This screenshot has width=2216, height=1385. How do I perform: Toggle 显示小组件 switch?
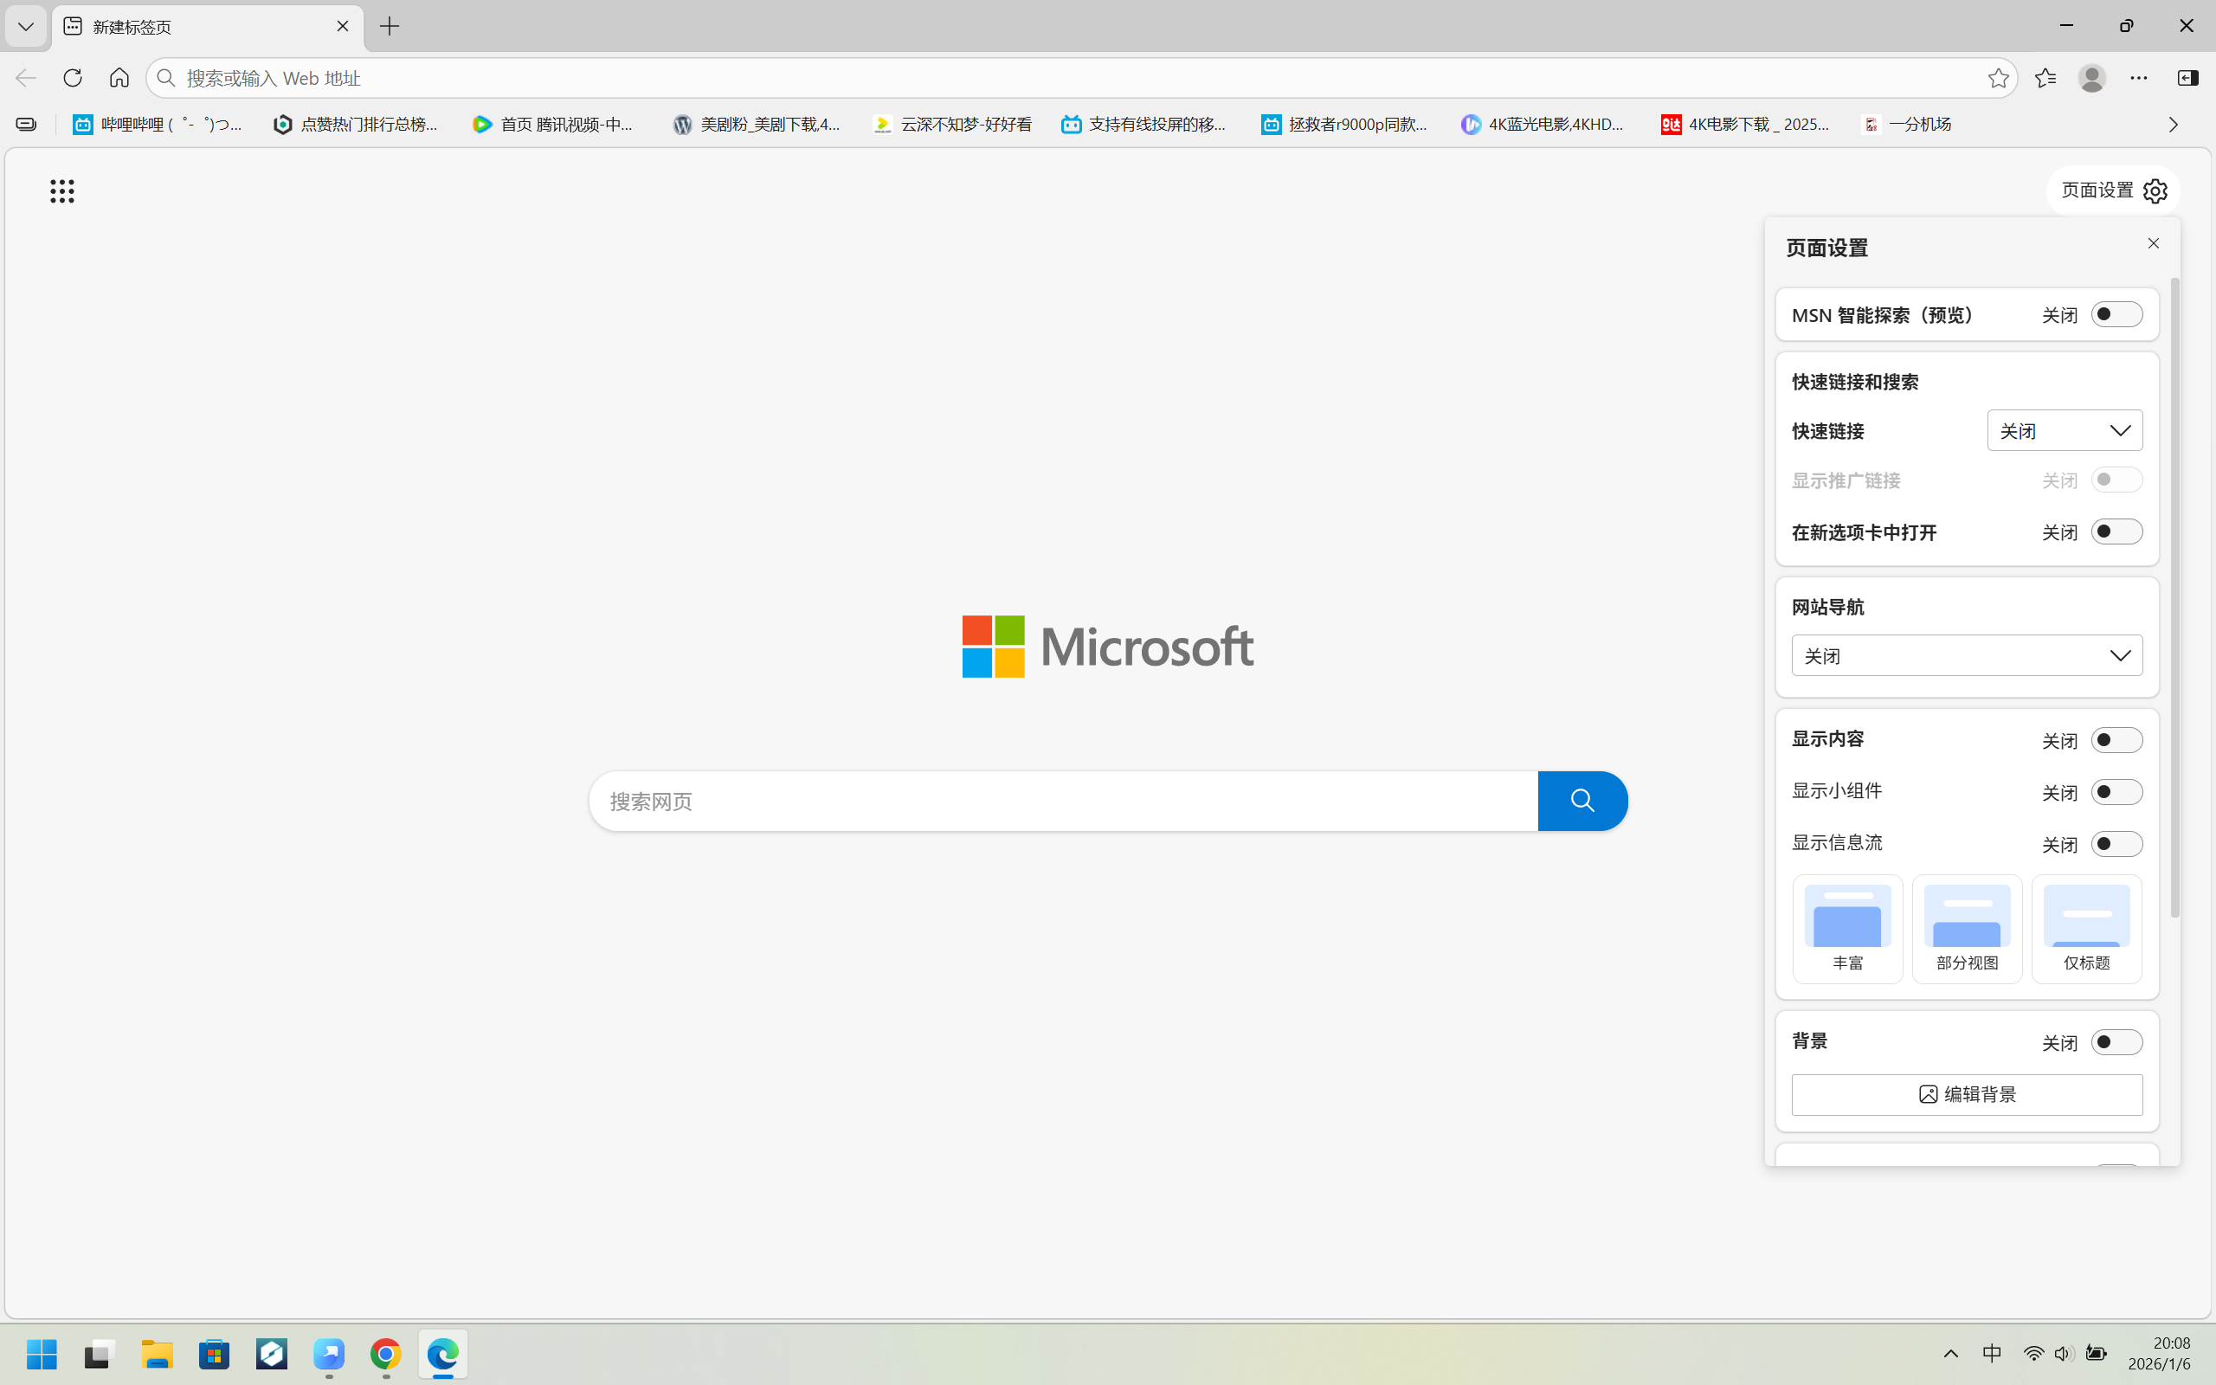tap(2117, 792)
